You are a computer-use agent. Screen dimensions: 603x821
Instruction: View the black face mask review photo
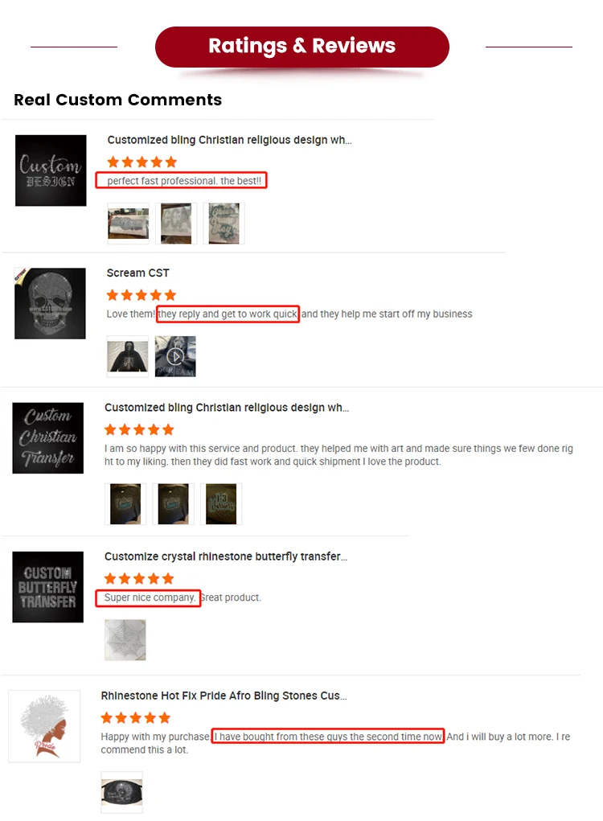121,792
